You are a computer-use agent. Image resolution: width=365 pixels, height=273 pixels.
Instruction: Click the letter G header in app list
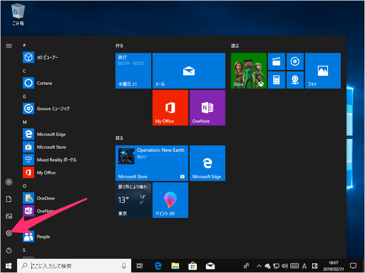click(x=25, y=96)
